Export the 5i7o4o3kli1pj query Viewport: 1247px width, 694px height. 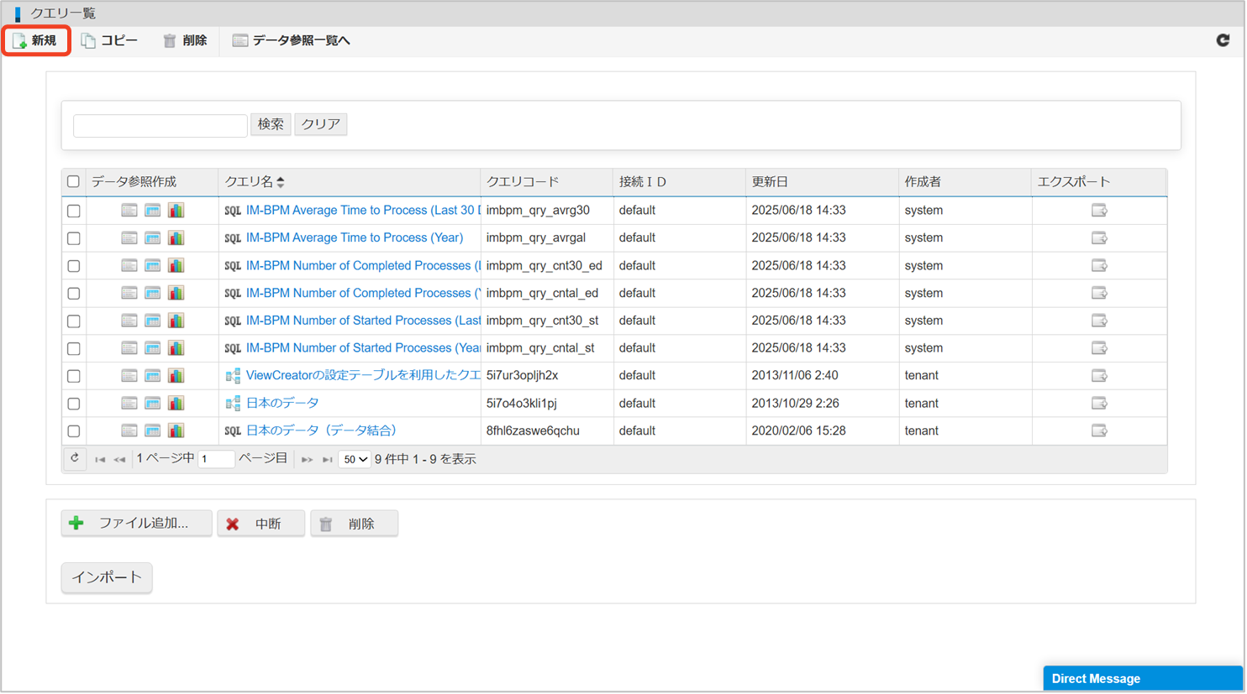(x=1100, y=404)
